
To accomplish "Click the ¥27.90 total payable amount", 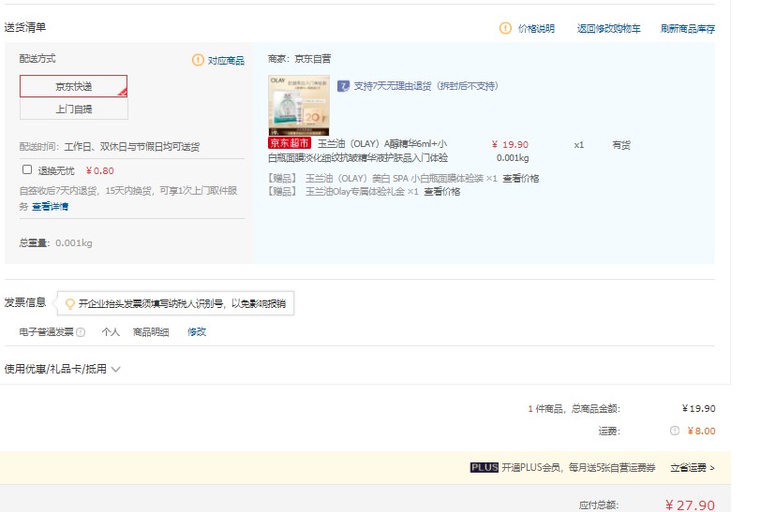I will 690,505.
